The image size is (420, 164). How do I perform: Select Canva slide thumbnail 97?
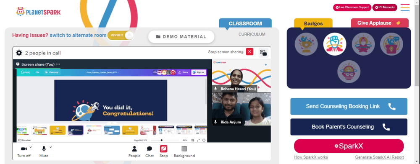pyautogui.click(x=94, y=131)
